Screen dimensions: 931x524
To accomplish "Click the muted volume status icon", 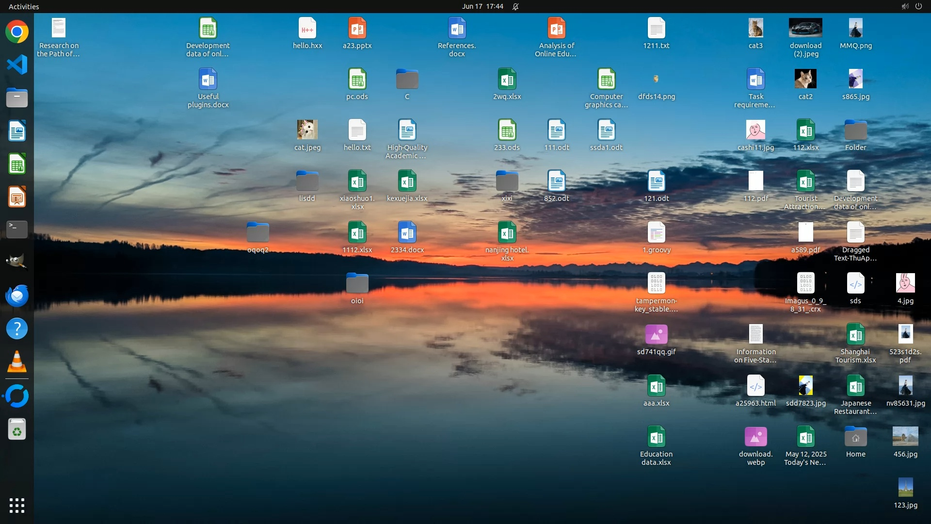I will (905, 6).
